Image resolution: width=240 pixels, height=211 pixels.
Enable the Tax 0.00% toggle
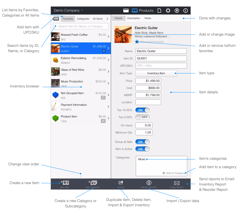[x=142, y=117]
